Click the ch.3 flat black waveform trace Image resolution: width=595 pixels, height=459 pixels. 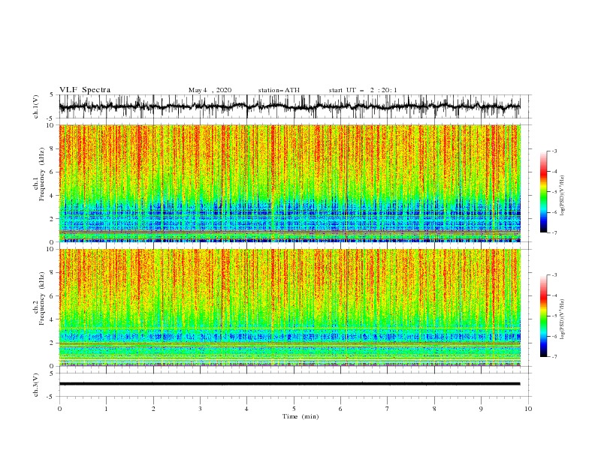tap(289, 384)
